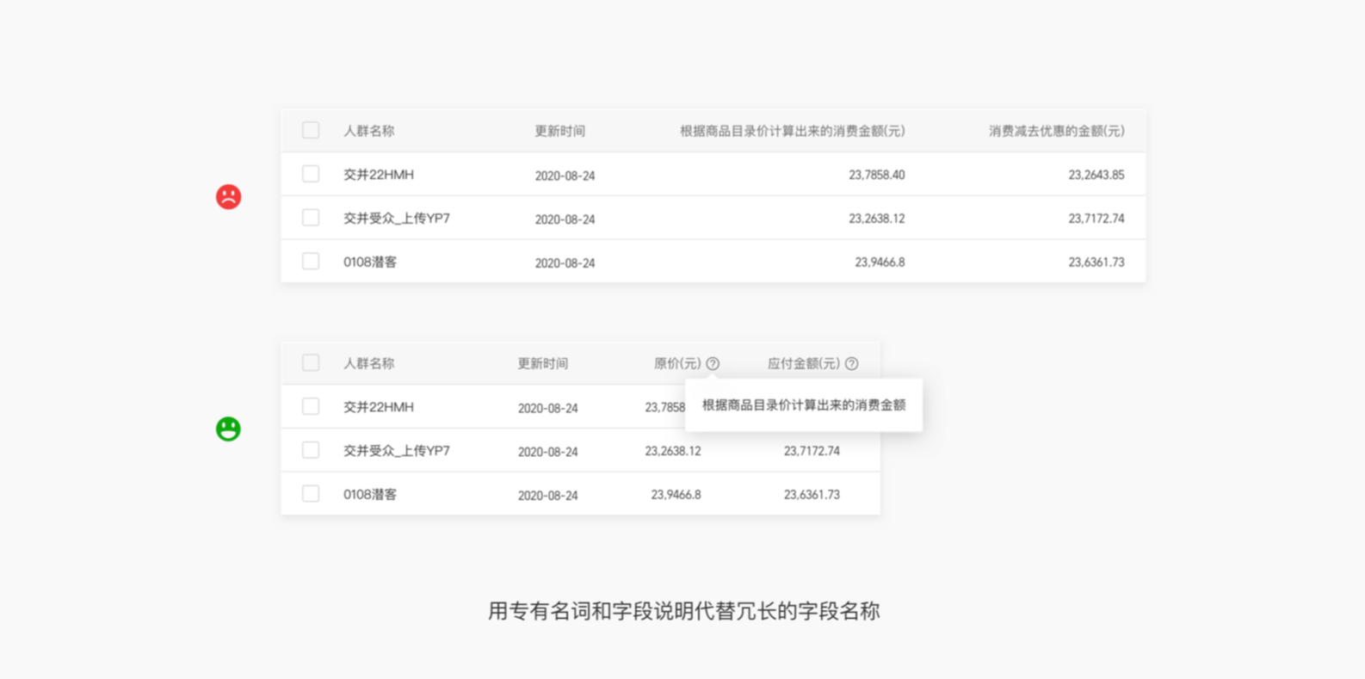Click 更新时间 header in upper table
This screenshot has height=679, width=1365.
click(x=559, y=131)
